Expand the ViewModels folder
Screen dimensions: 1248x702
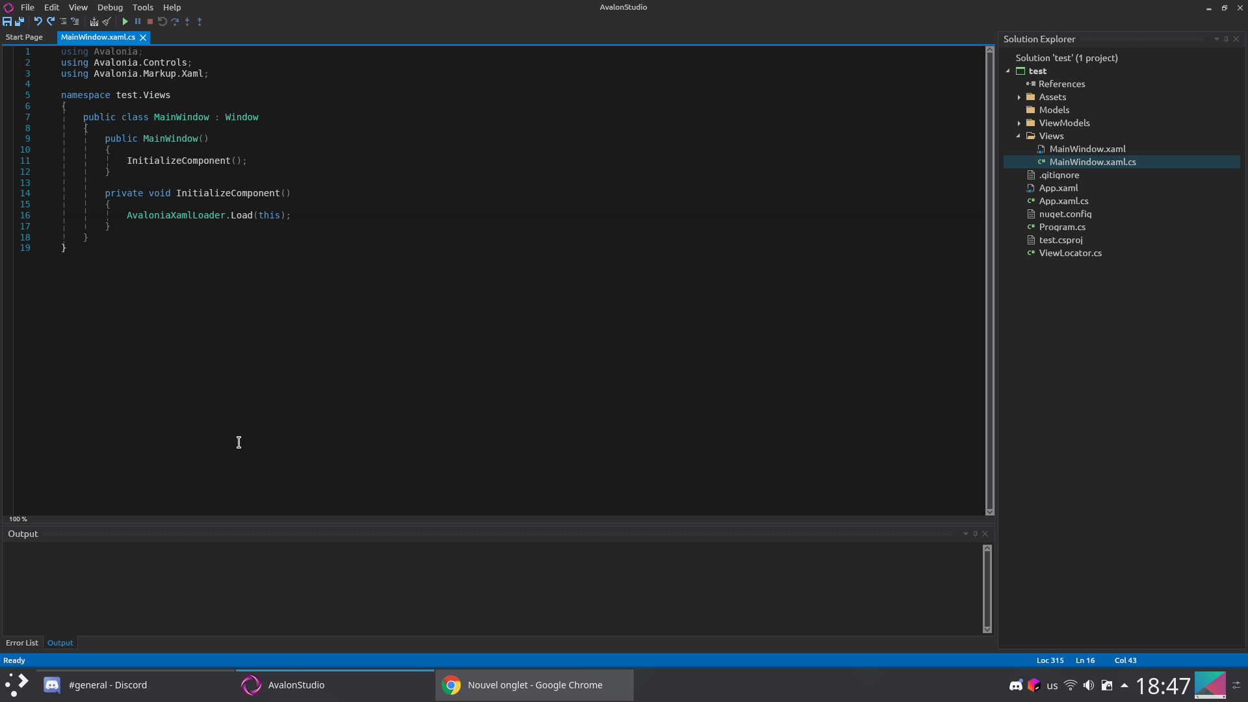coord(1019,123)
